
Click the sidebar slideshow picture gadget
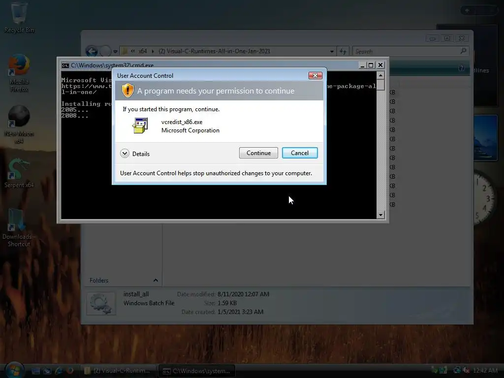[x=485, y=138]
